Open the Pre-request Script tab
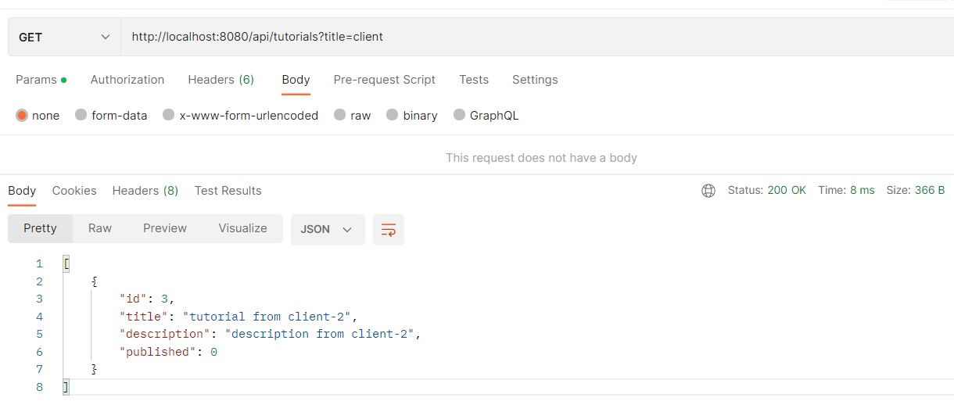The width and height of the screenshot is (954, 412). click(x=385, y=80)
